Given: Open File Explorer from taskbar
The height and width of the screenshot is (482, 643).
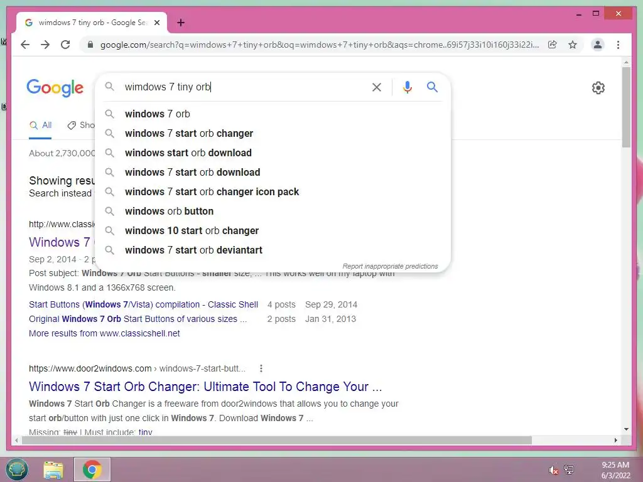Looking at the screenshot, I should tap(53, 469).
